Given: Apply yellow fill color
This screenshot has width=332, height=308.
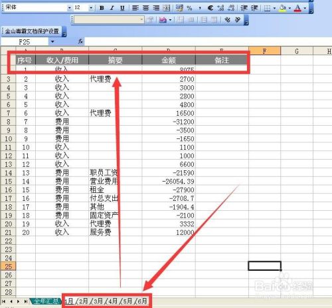Looking at the screenshot, I should 282,9.
